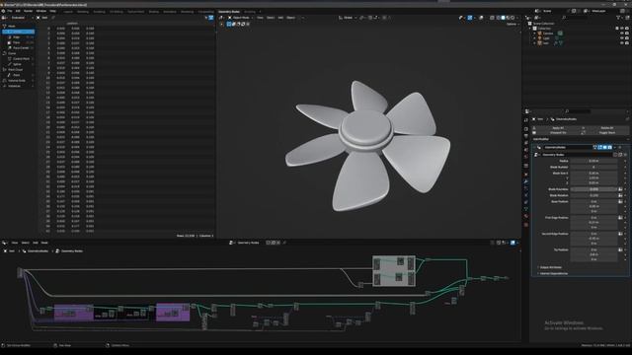This screenshot has width=632, height=355.
Task: Click the new collection icon in outliner
Action: pyautogui.click(x=627, y=18)
